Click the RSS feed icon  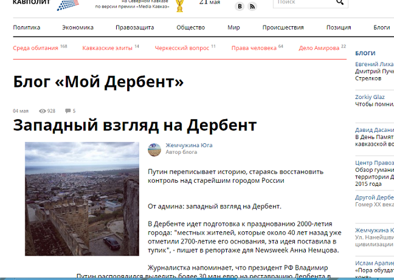(x=252, y=6)
